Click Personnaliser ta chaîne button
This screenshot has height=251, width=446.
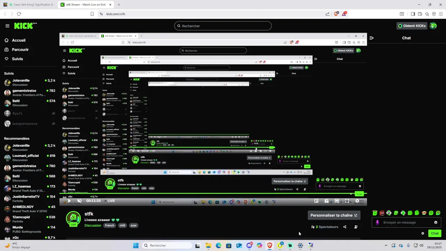(334, 215)
